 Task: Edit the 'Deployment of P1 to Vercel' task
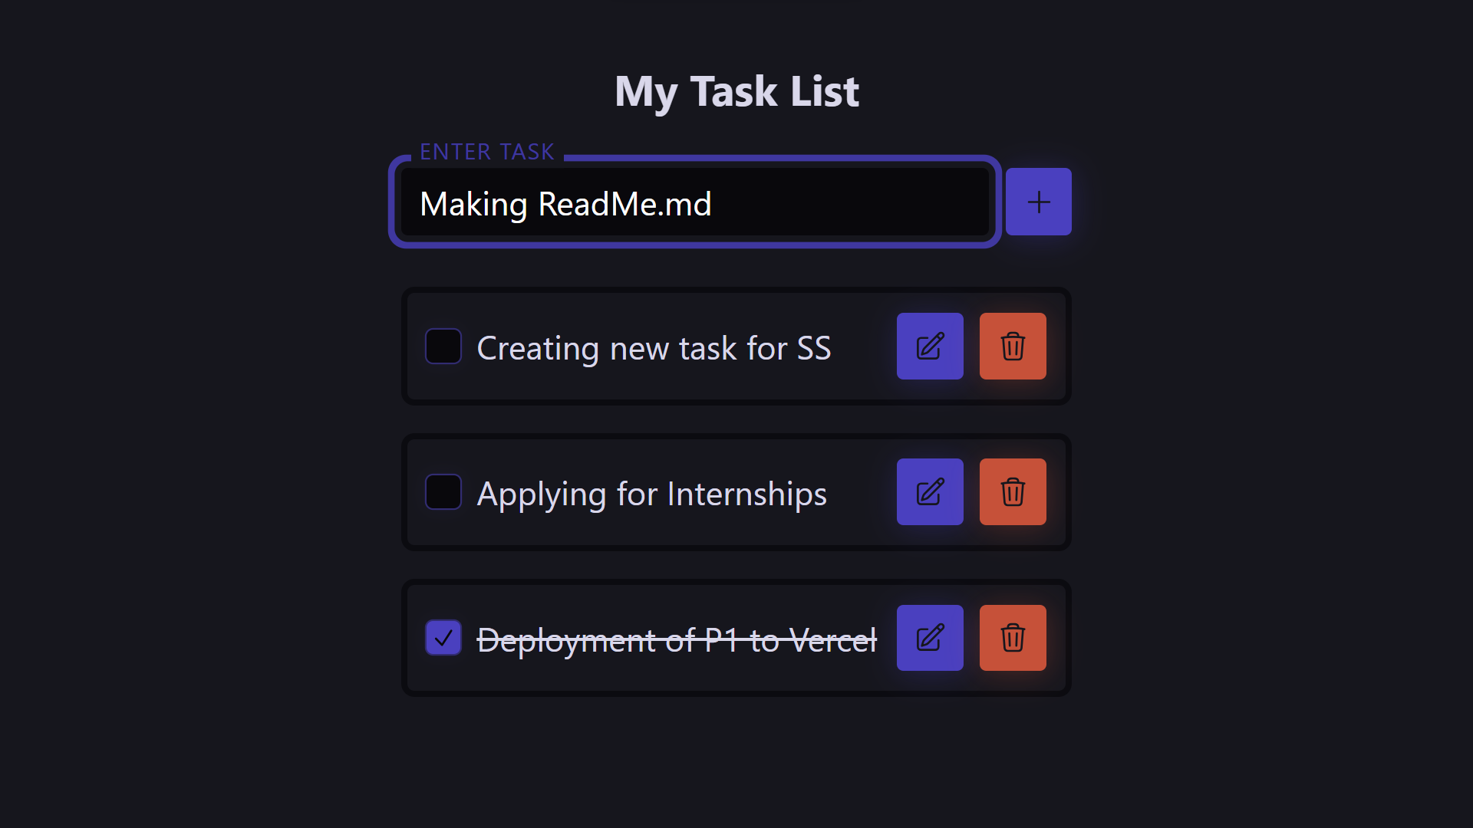930,637
